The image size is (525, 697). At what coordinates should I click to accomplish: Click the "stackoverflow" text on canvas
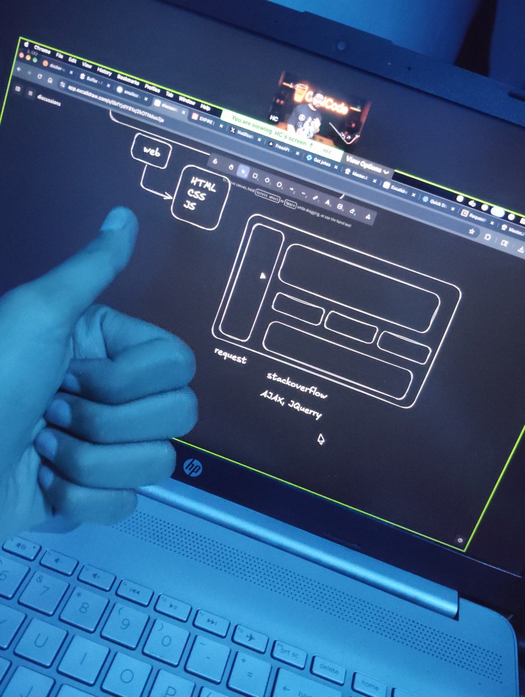click(x=297, y=385)
